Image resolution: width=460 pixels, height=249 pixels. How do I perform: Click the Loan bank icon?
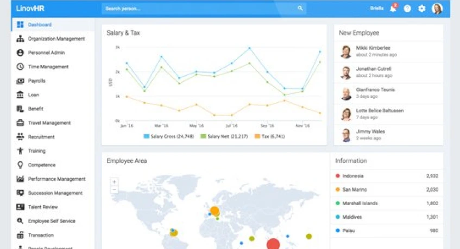pyautogui.click(x=20, y=95)
